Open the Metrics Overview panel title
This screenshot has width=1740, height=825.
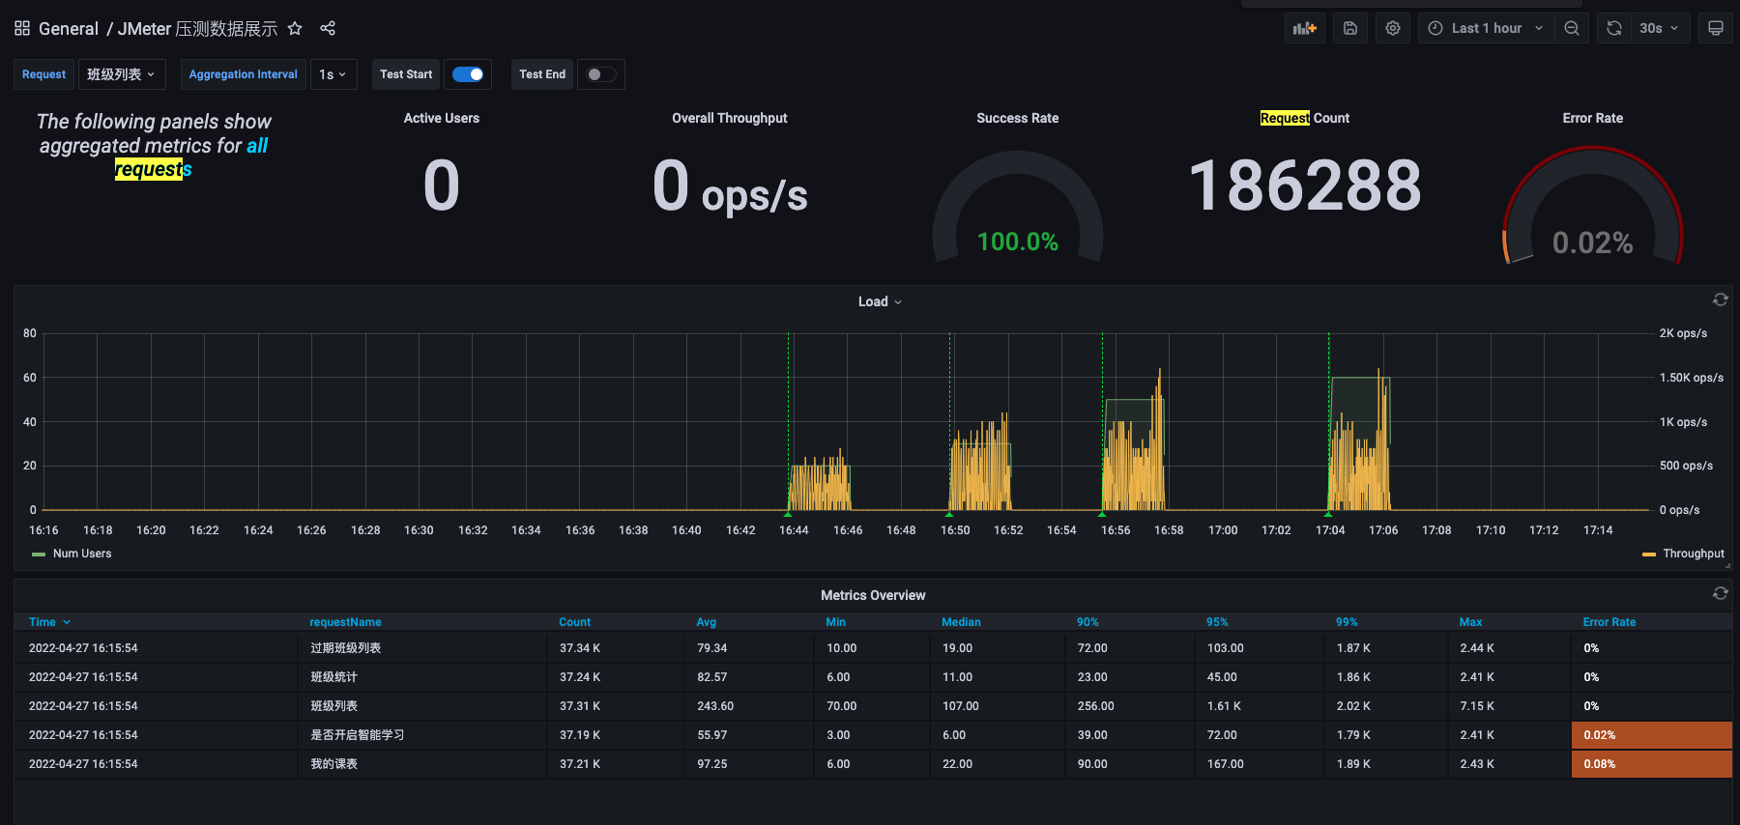[x=873, y=595]
